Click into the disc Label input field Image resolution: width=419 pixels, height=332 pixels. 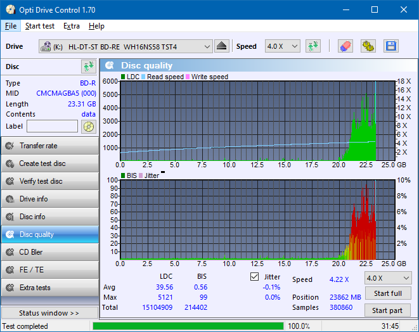pos(53,126)
